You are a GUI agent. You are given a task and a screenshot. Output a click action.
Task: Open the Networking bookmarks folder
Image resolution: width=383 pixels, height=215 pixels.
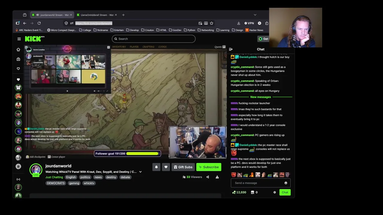(x=206, y=30)
